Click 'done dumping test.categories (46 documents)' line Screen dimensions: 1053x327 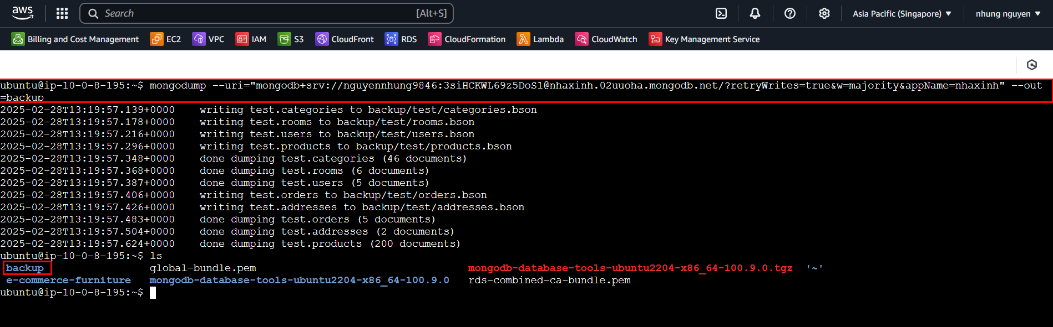(333, 159)
